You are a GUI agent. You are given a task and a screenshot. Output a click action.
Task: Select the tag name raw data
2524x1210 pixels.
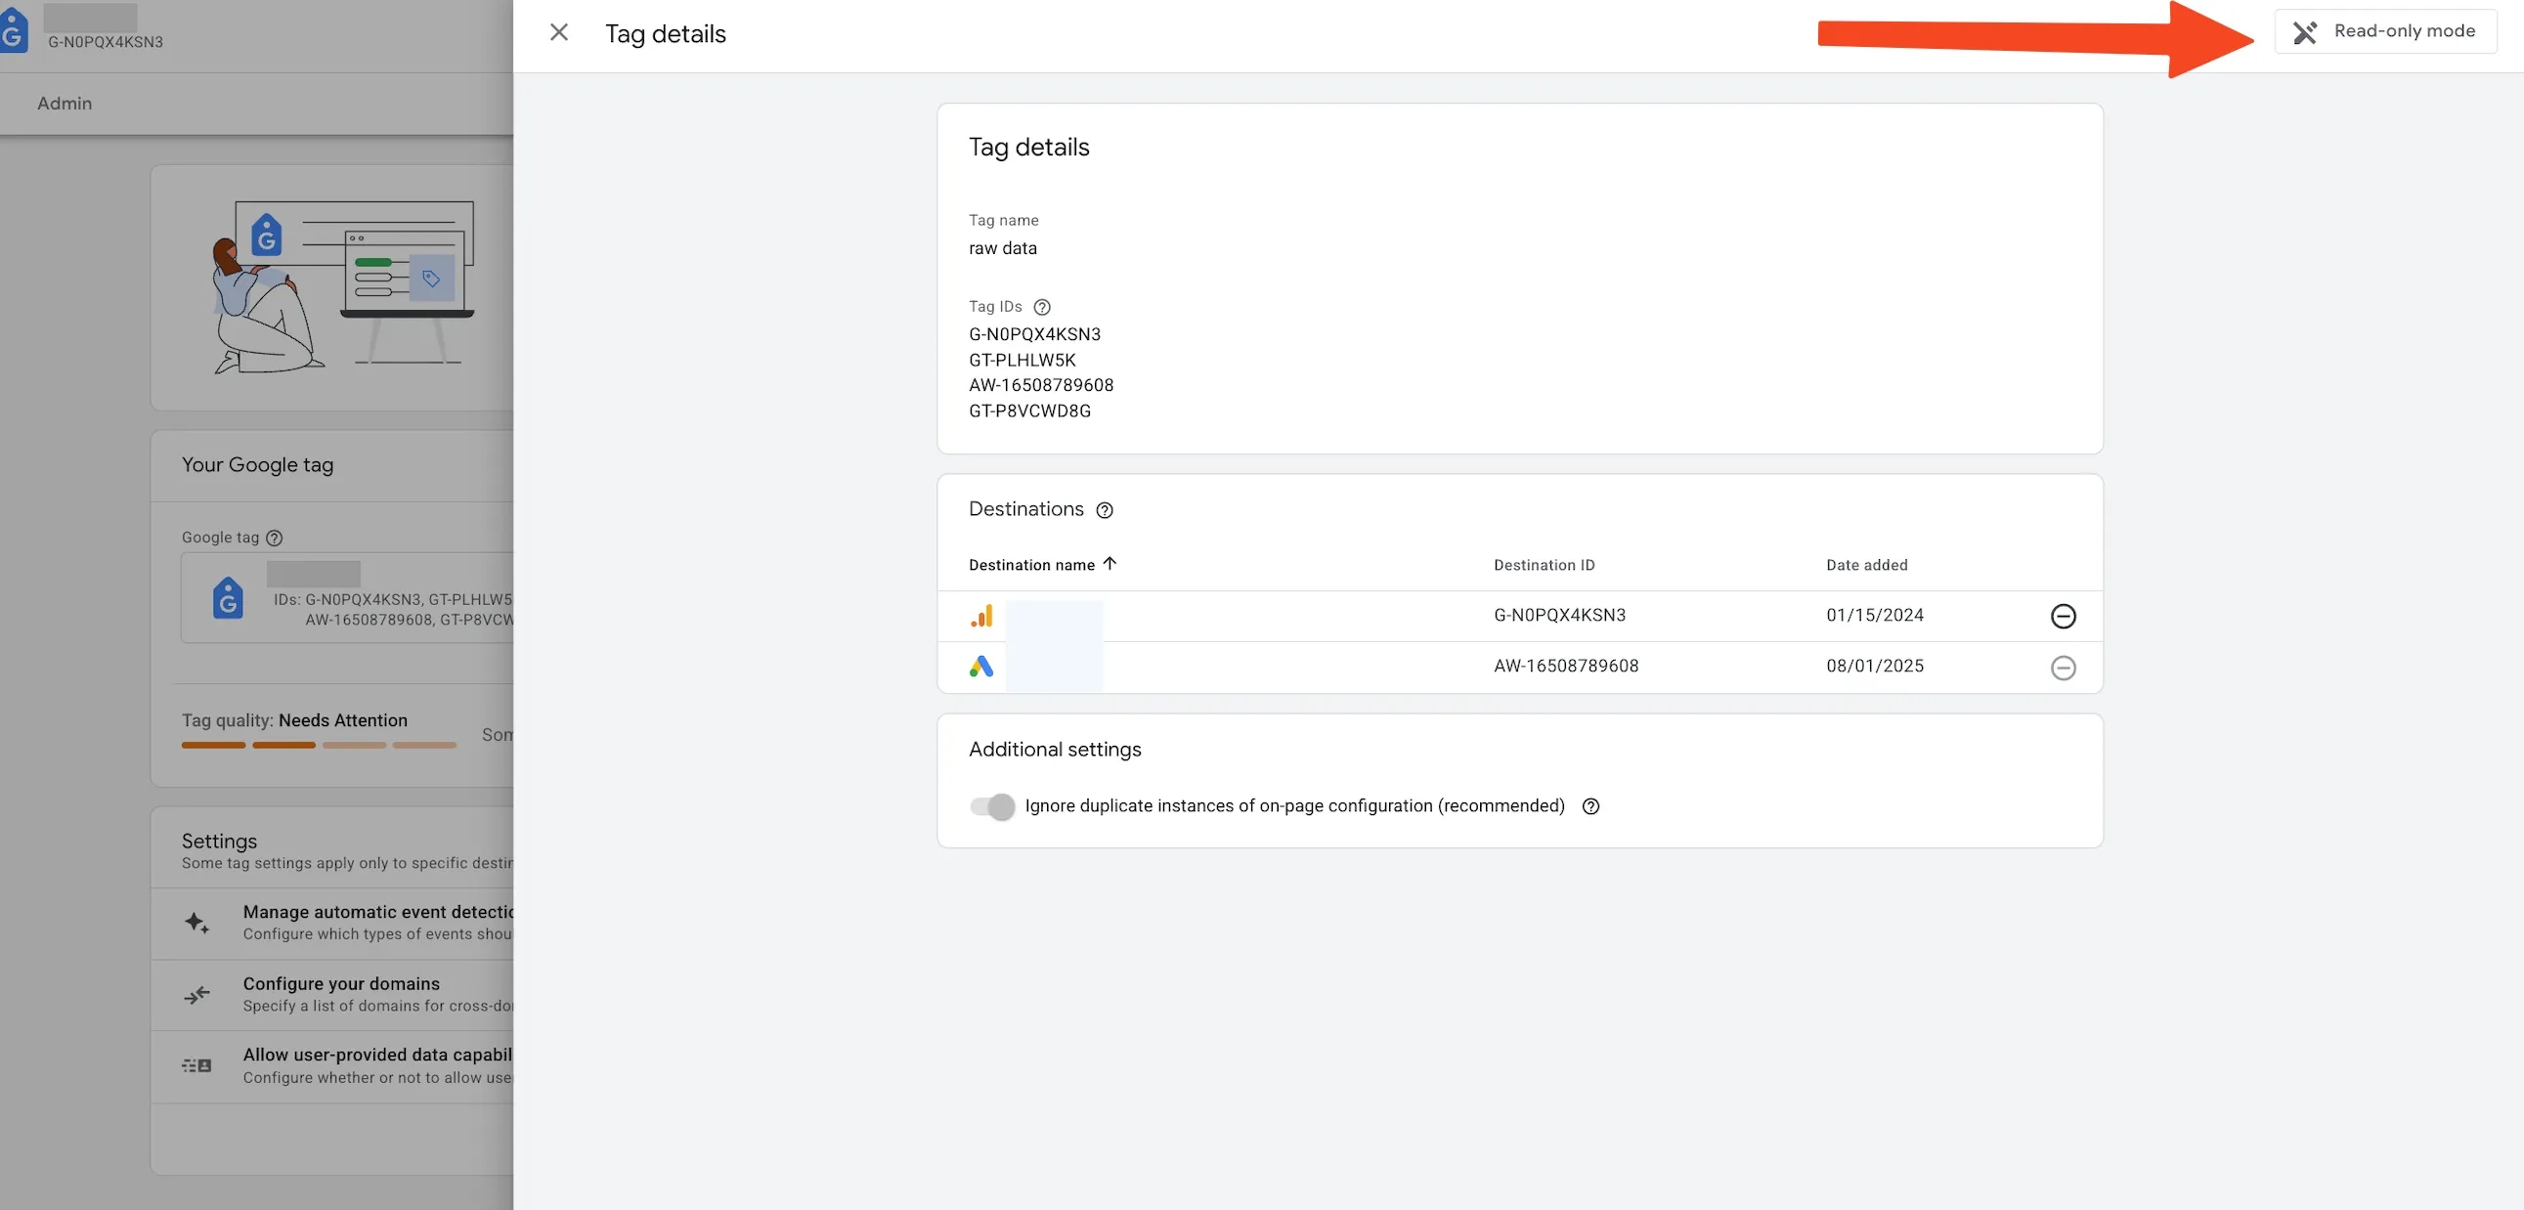click(x=1002, y=248)
